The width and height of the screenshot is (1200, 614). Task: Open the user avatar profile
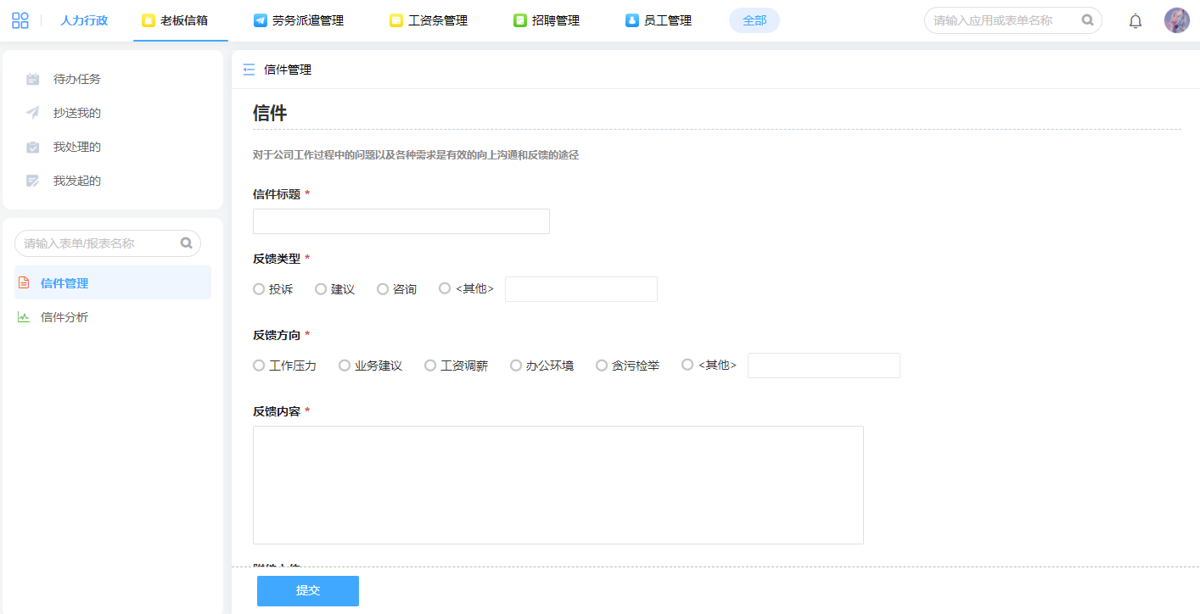(1176, 20)
